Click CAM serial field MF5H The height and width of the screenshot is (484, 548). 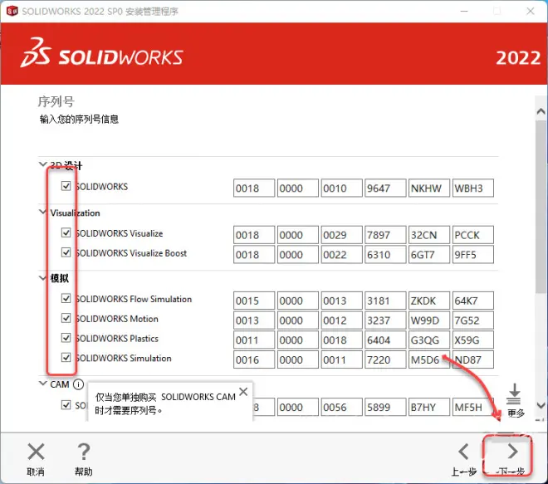pyautogui.click(x=473, y=407)
